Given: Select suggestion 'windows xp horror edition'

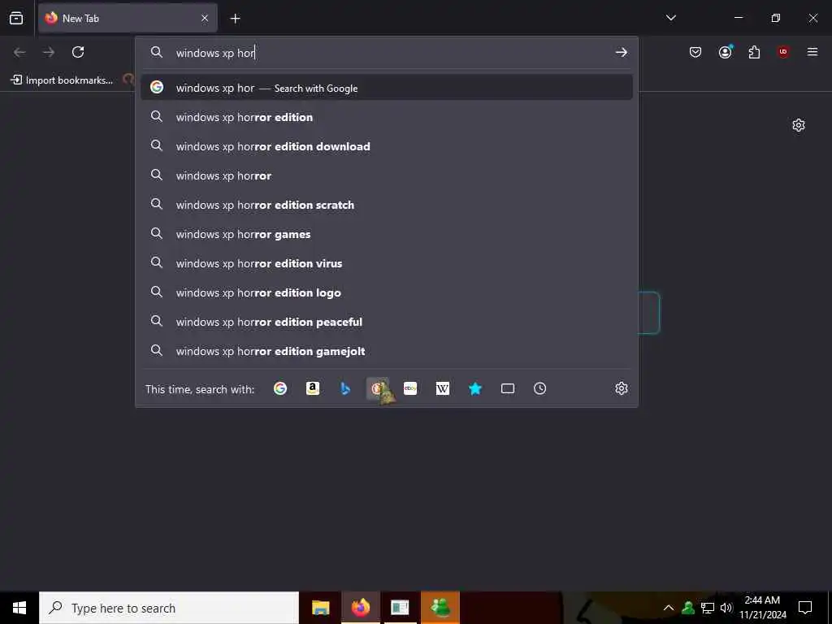Looking at the screenshot, I should [386, 117].
